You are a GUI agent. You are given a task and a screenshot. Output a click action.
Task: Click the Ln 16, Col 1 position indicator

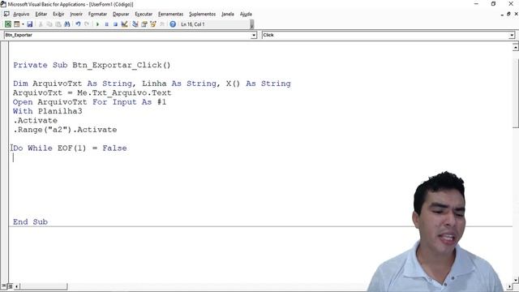coord(193,24)
